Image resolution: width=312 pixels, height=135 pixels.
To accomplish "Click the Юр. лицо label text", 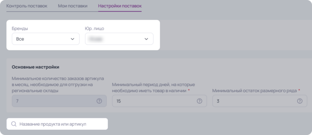I will (x=94, y=29).
